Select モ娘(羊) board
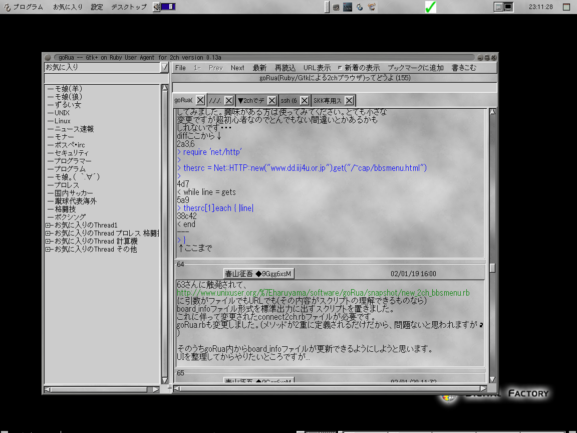Screen dimensions: 577x433 [69, 89]
